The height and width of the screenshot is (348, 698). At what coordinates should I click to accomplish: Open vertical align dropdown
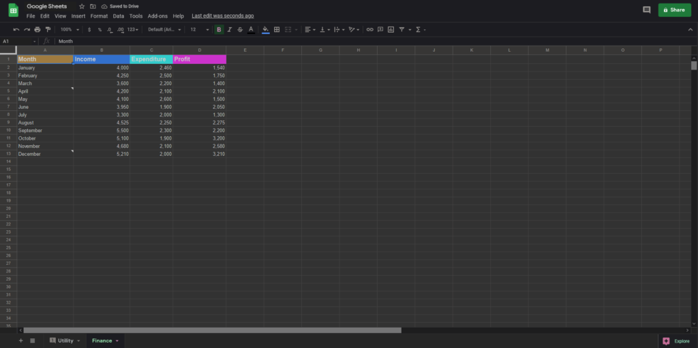pyautogui.click(x=325, y=29)
